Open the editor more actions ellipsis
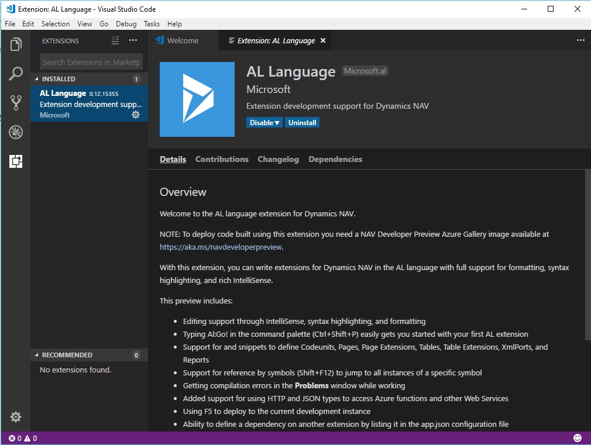591x445 pixels. click(580, 40)
